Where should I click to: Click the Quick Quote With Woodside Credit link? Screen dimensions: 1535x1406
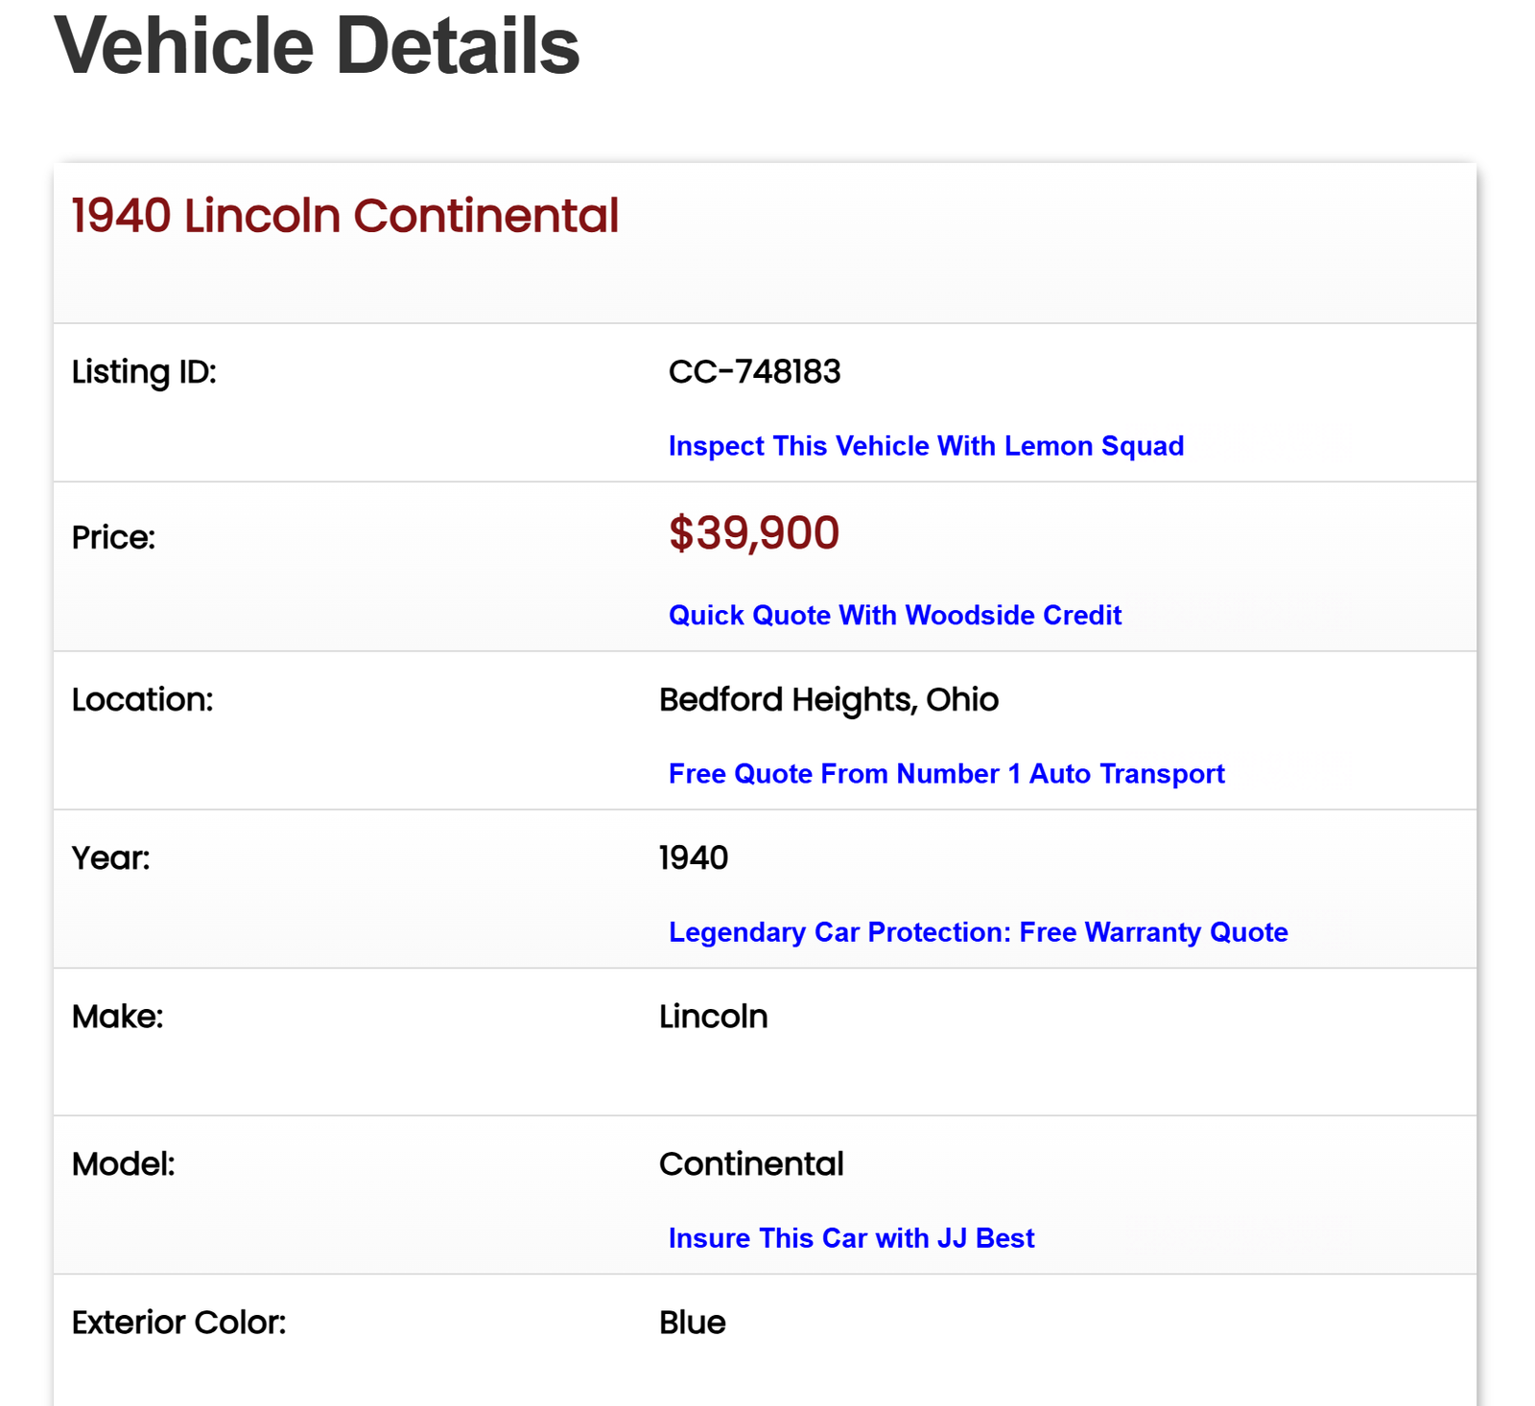tap(894, 615)
